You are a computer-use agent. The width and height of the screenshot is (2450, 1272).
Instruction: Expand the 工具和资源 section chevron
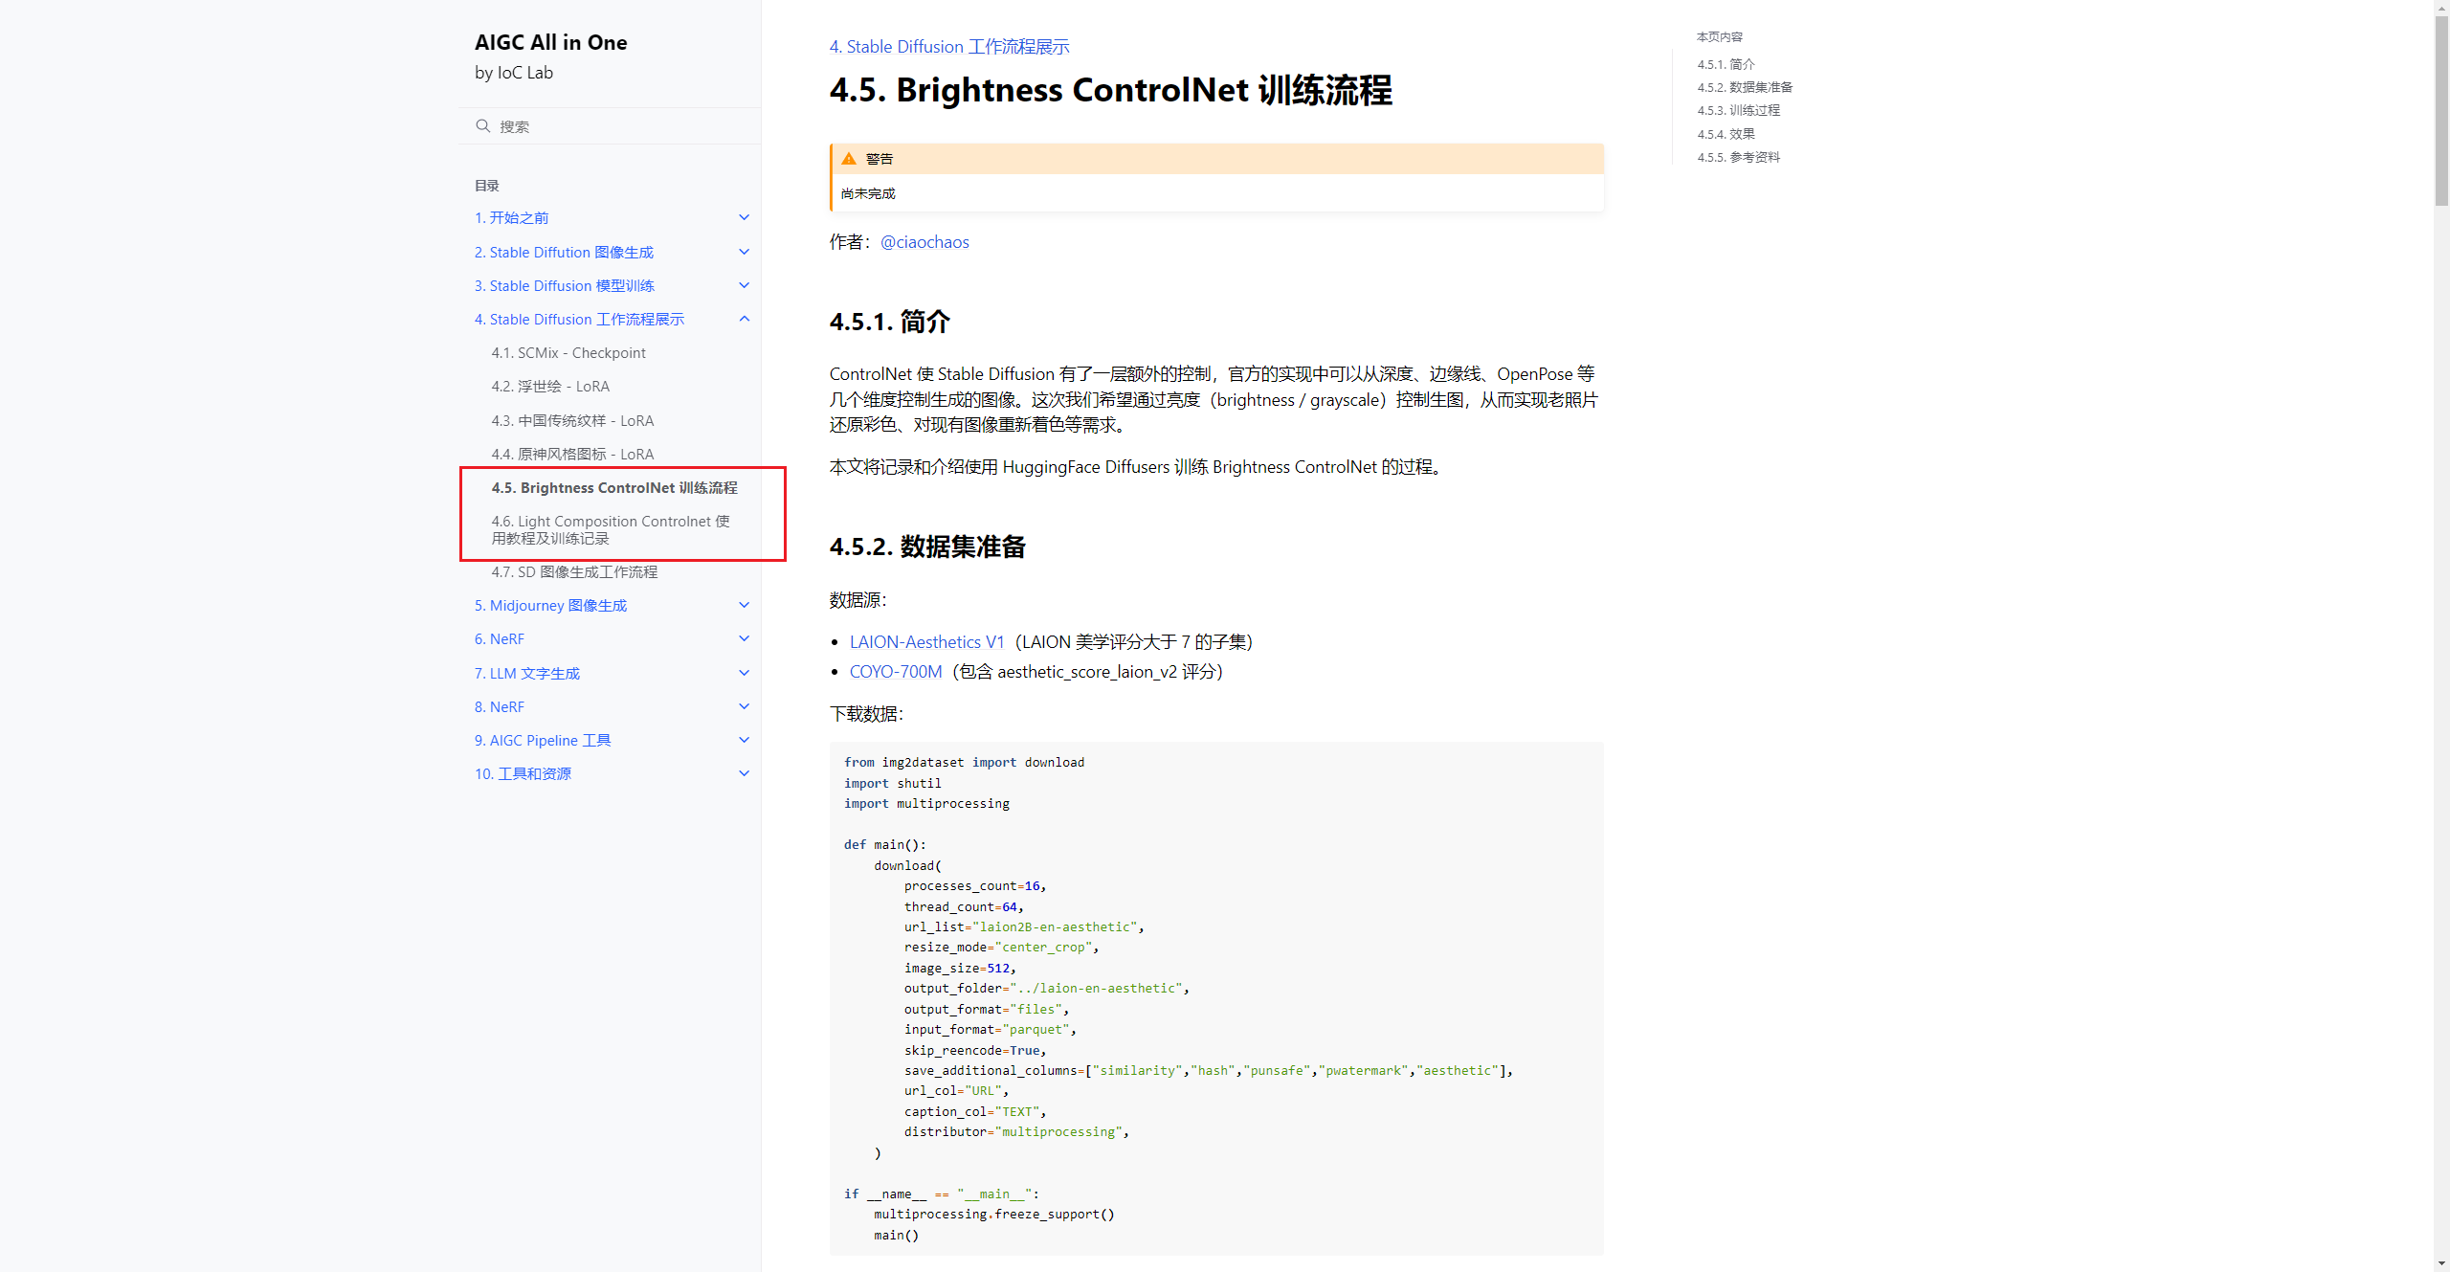(x=744, y=773)
